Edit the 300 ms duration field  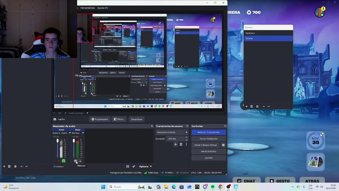[176, 138]
